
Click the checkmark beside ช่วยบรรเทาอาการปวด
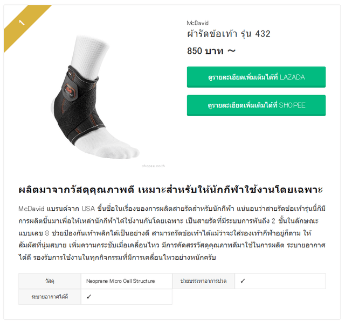(243, 281)
